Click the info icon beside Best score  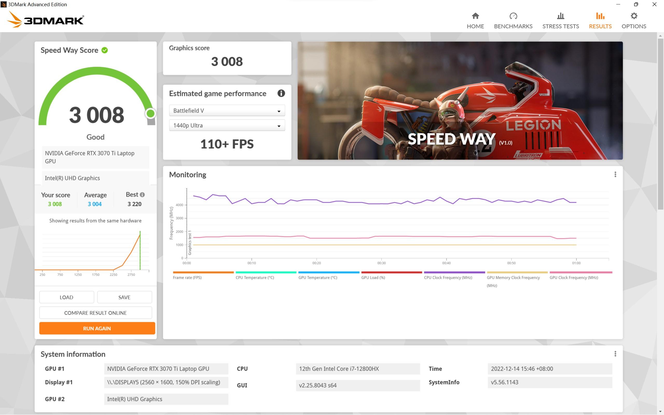pos(142,195)
